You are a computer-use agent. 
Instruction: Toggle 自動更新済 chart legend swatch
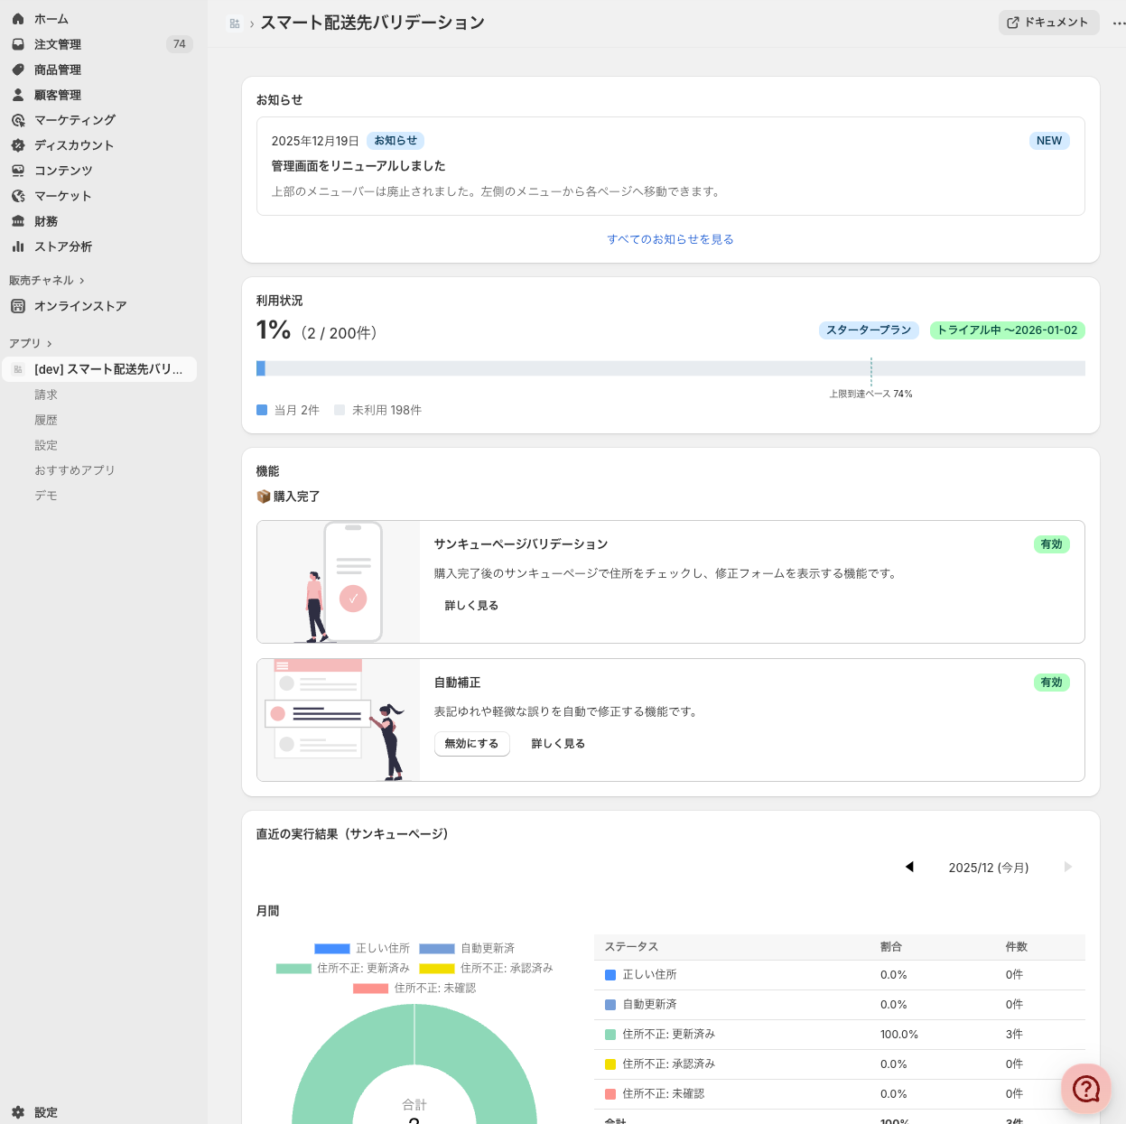[x=437, y=949]
